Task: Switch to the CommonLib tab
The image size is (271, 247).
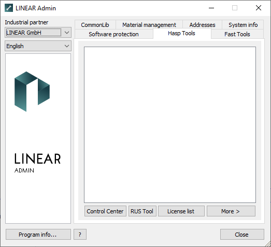Action: coord(95,25)
